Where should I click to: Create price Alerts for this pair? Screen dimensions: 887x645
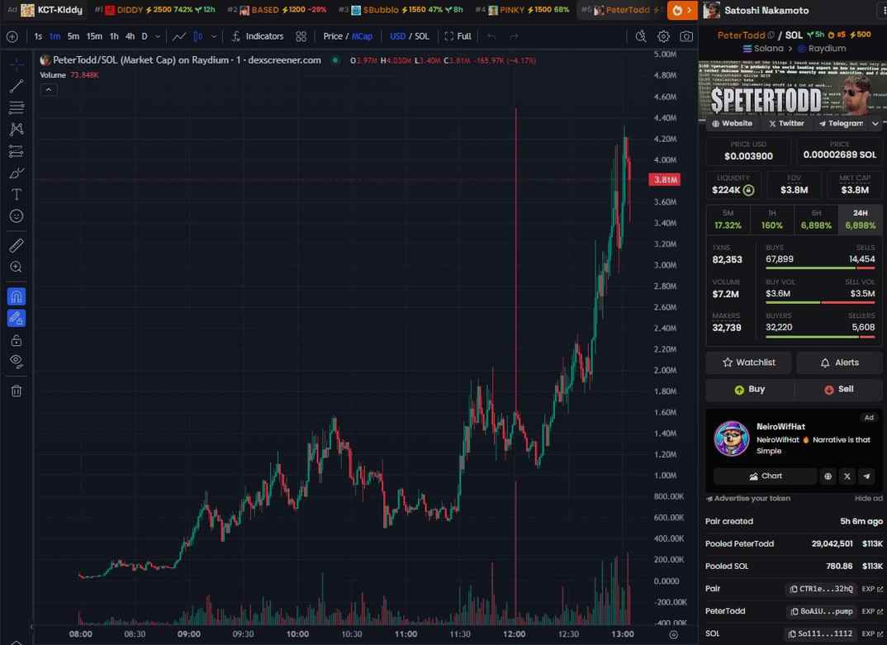coord(839,363)
